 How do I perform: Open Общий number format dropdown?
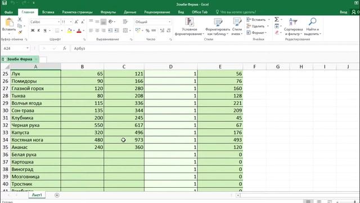tap(169, 22)
